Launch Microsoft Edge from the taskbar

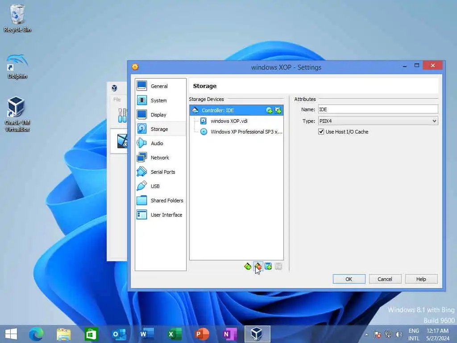[x=36, y=334]
